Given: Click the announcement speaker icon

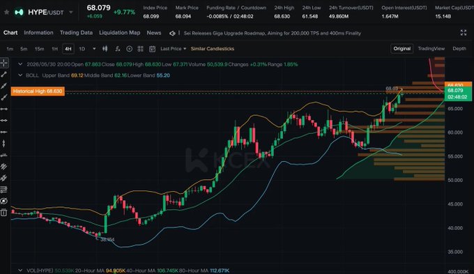Looking at the screenshot, I should click(172, 33).
